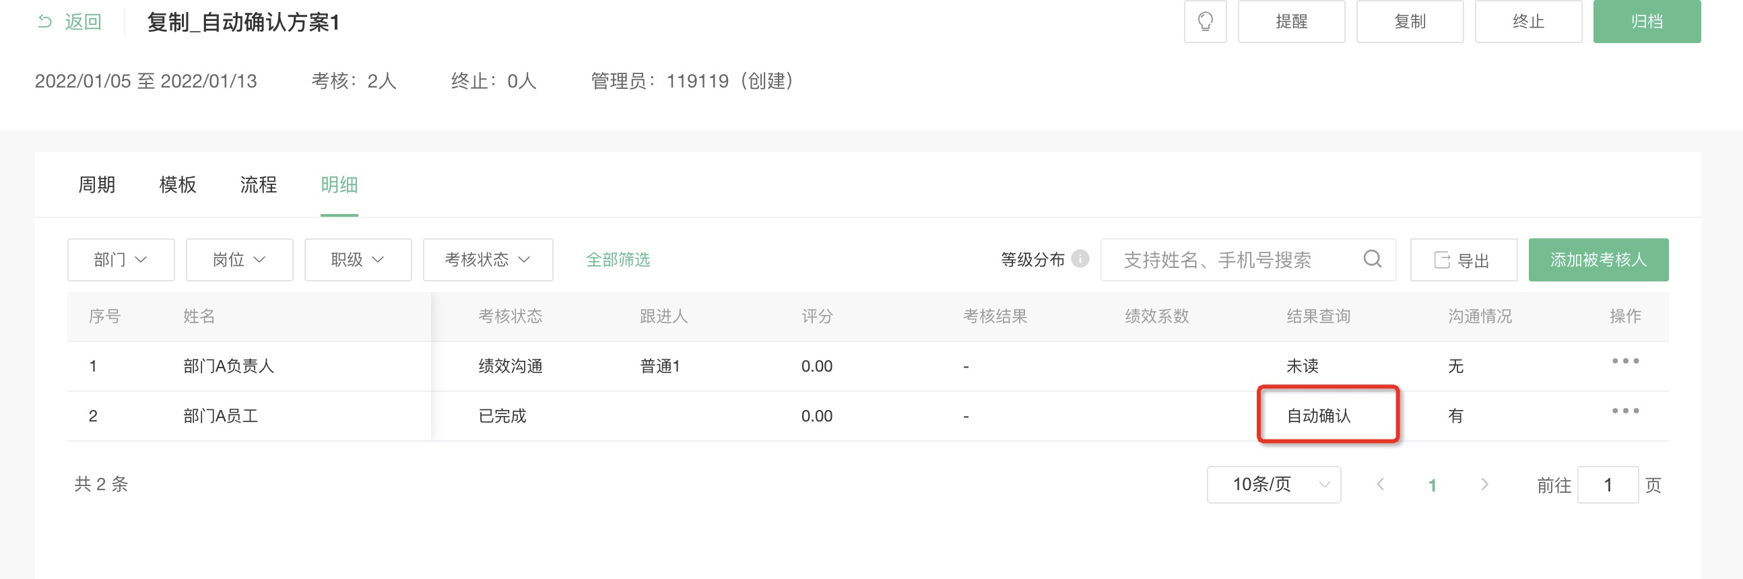This screenshot has width=1743, height=579.
Task: Switch to the 流程 tab
Action: (x=259, y=184)
